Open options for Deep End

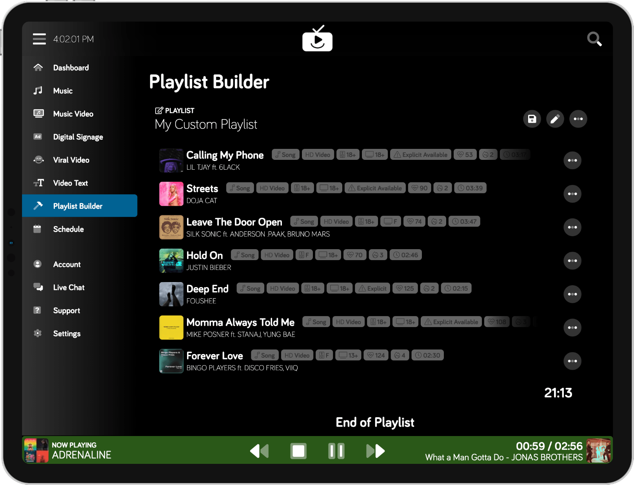[572, 294]
